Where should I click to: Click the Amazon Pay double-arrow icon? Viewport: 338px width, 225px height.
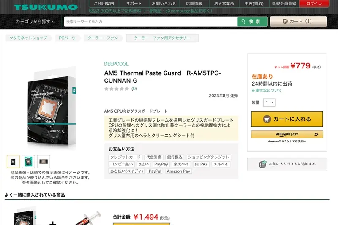pyautogui.click(x=316, y=134)
